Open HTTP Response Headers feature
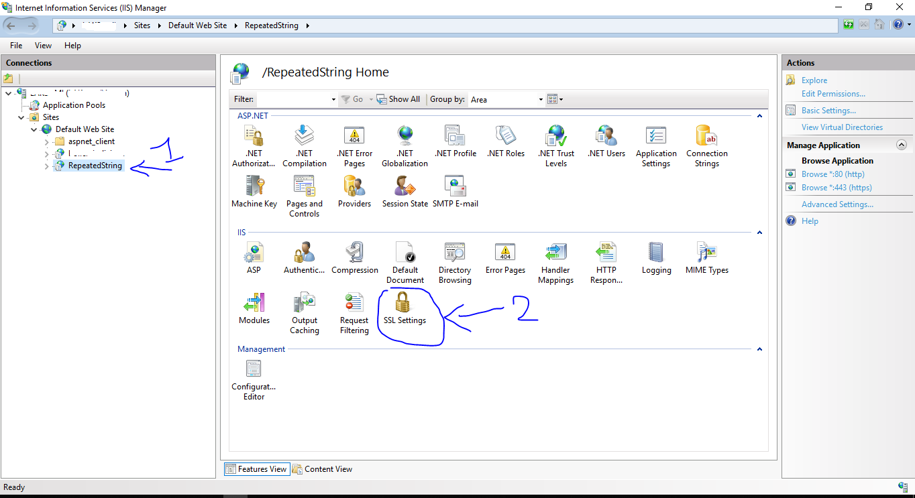The height and width of the screenshot is (498, 915). (606, 263)
